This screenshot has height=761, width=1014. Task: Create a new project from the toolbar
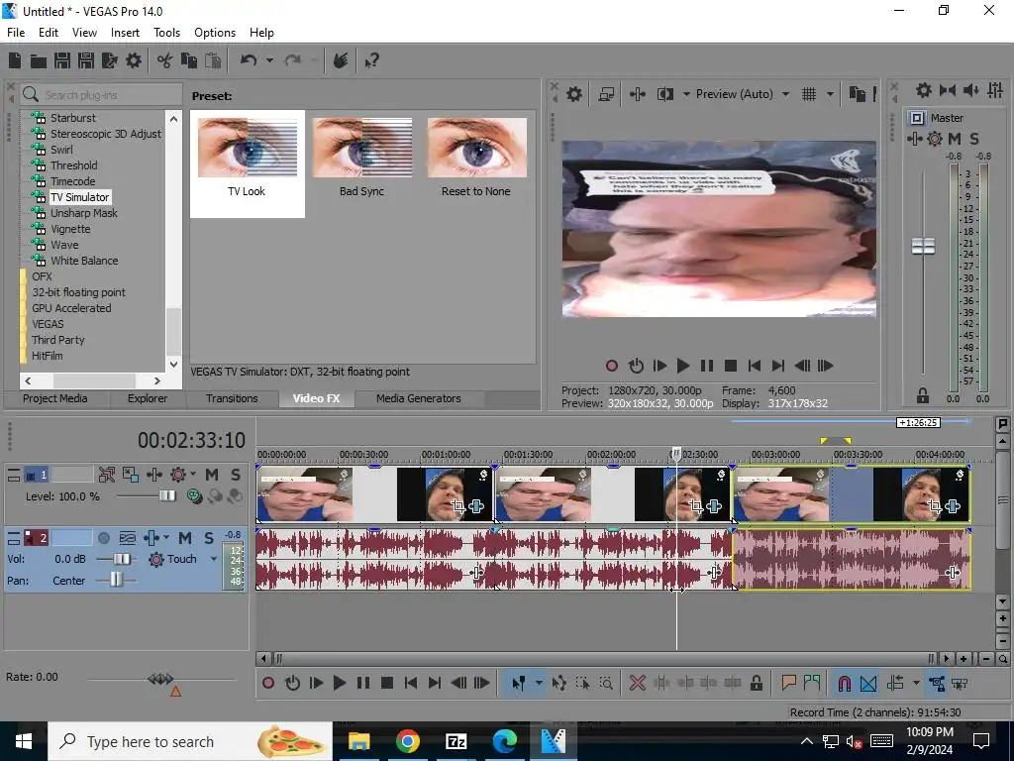15,60
